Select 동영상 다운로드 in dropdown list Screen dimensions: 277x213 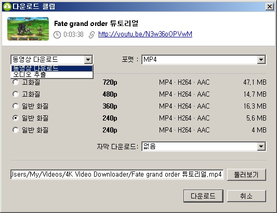click(x=52, y=68)
